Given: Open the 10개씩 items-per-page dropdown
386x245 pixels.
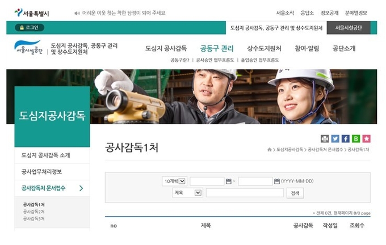Looking at the screenshot, I should pyautogui.click(x=174, y=181).
